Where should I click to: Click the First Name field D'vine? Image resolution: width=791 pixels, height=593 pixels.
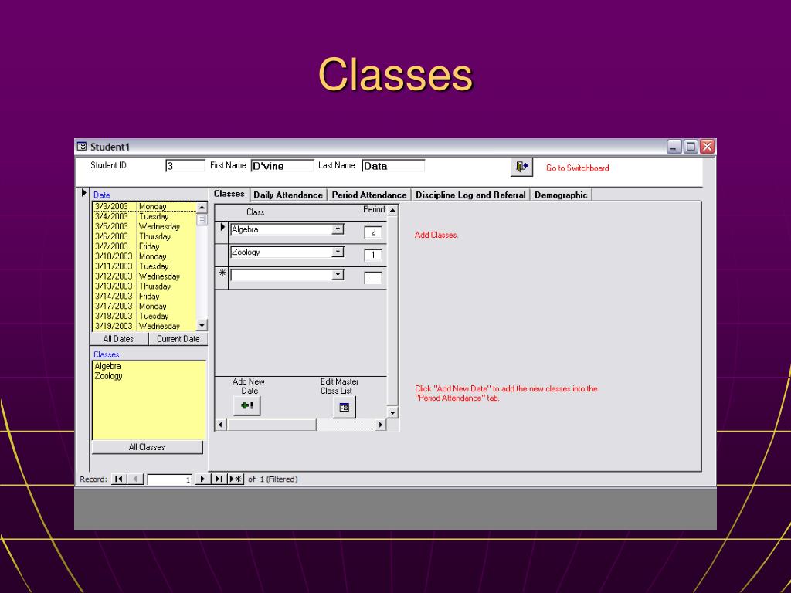[283, 166]
